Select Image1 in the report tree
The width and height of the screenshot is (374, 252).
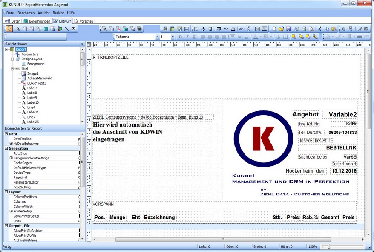(x=33, y=74)
